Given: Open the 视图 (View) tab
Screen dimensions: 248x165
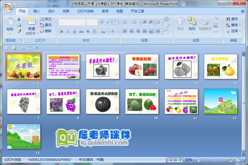Looking at the screenshot, I should pyautogui.click(x=119, y=11).
